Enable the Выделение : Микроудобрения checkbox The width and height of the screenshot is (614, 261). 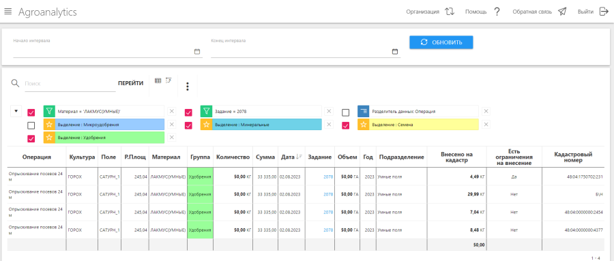point(31,125)
